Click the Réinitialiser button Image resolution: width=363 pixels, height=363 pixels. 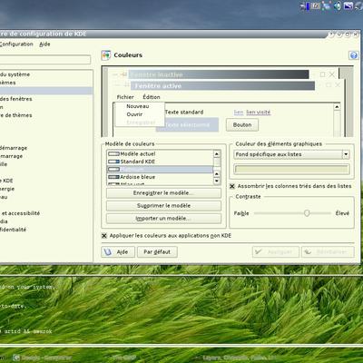click(328, 252)
